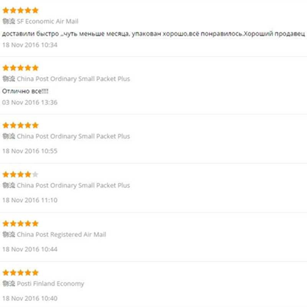The width and height of the screenshot is (307, 307).
Task: Click the timestamp '18 Nov 2016 11:10'
Action: (x=30, y=200)
